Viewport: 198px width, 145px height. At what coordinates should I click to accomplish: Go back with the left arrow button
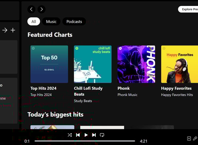[x=31, y=9]
